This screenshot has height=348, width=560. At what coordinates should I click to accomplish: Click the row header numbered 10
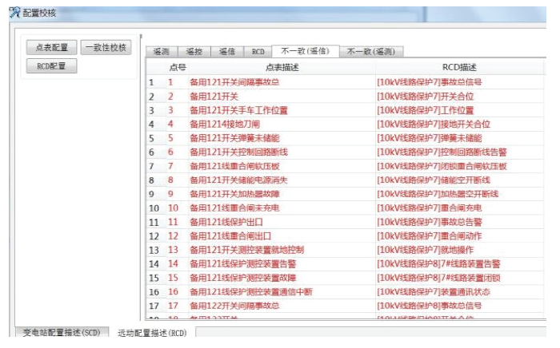click(x=154, y=208)
